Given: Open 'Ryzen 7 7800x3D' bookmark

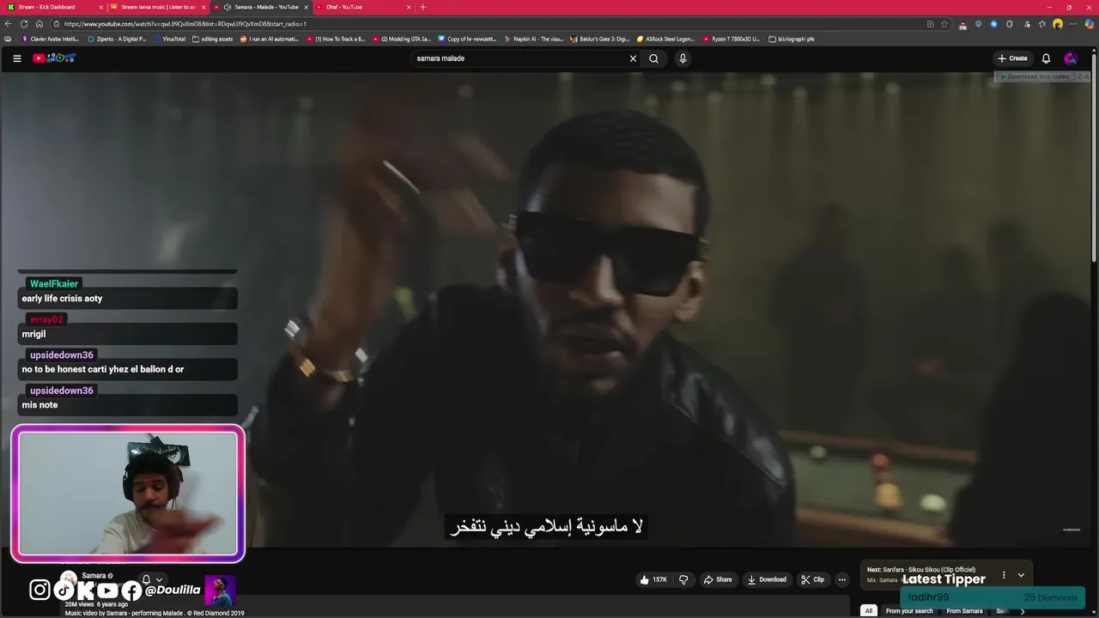Looking at the screenshot, I should tap(731, 39).
